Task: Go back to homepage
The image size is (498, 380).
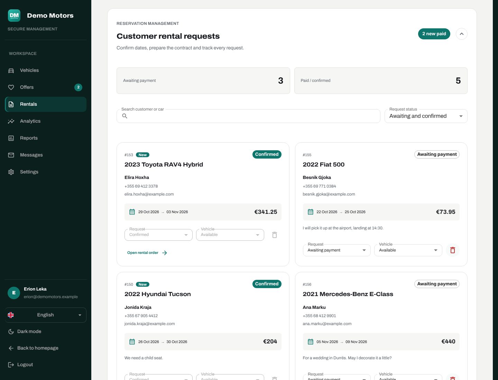Action: (x=46, y=348)
